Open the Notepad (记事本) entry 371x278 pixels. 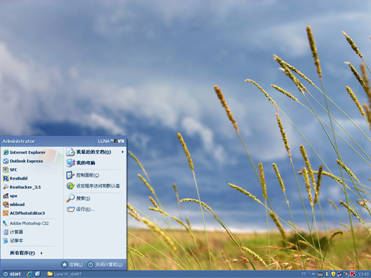[13, 241]
